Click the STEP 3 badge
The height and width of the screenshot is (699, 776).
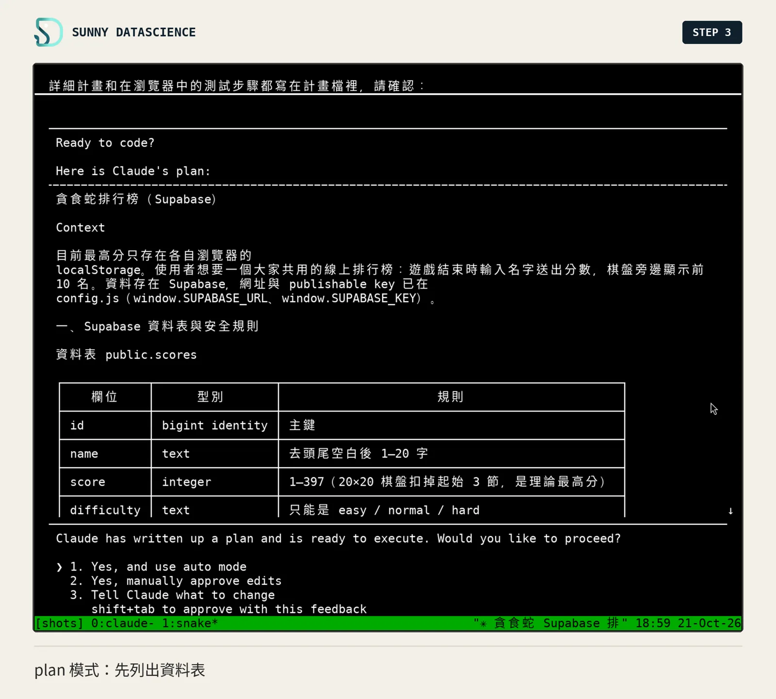712,33
